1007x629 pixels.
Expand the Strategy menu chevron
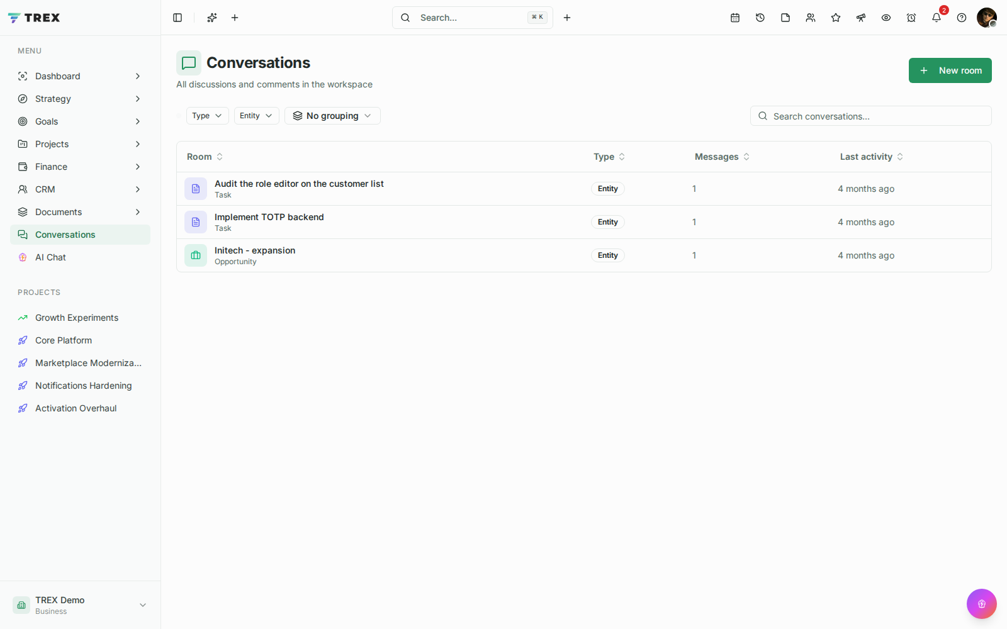click(138, 99)
